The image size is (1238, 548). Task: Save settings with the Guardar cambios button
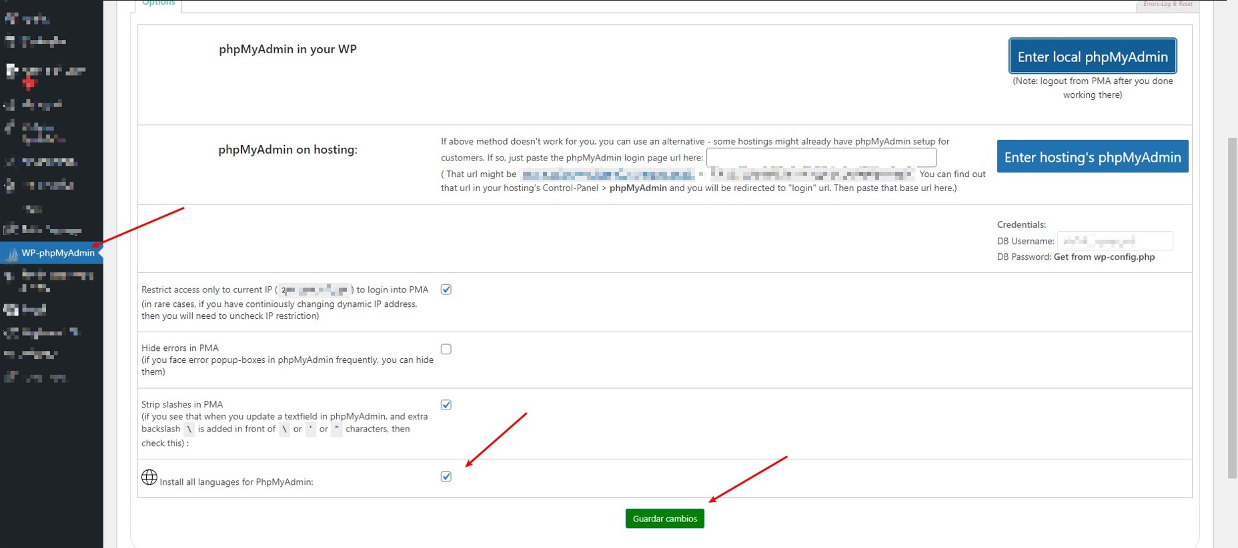click(664, 519)
